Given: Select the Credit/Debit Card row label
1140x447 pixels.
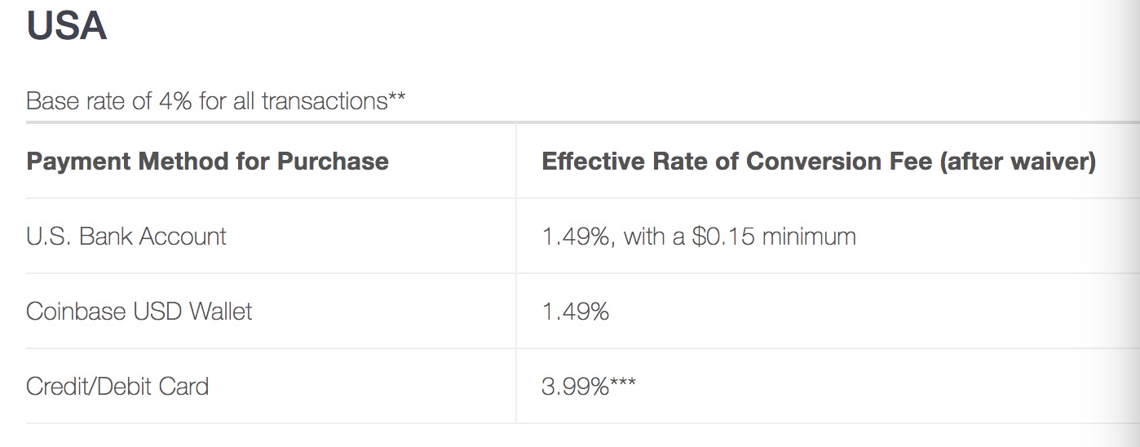Looking at the screenshot, I should (x=117, y=386).
